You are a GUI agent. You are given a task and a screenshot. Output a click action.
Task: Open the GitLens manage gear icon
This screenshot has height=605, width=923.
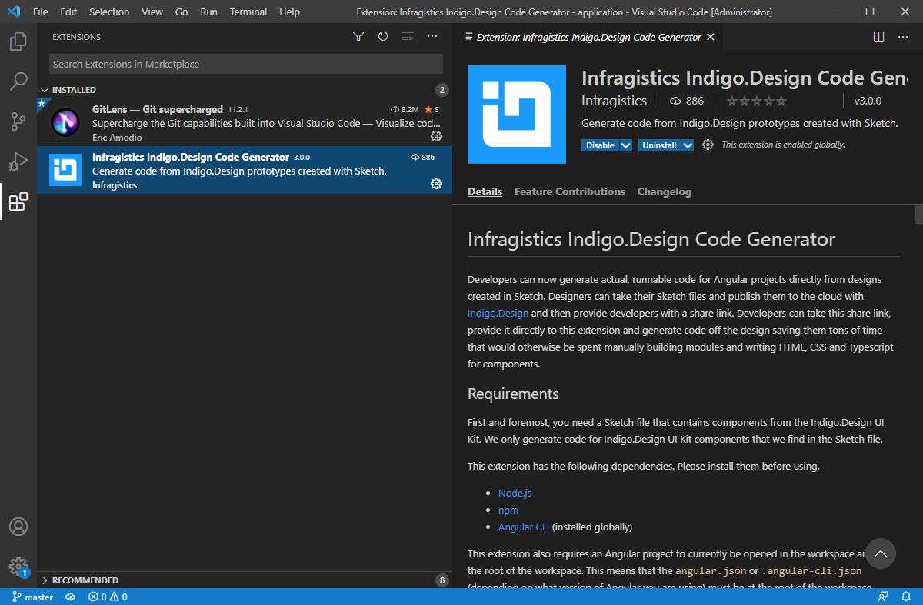point(436,136)
